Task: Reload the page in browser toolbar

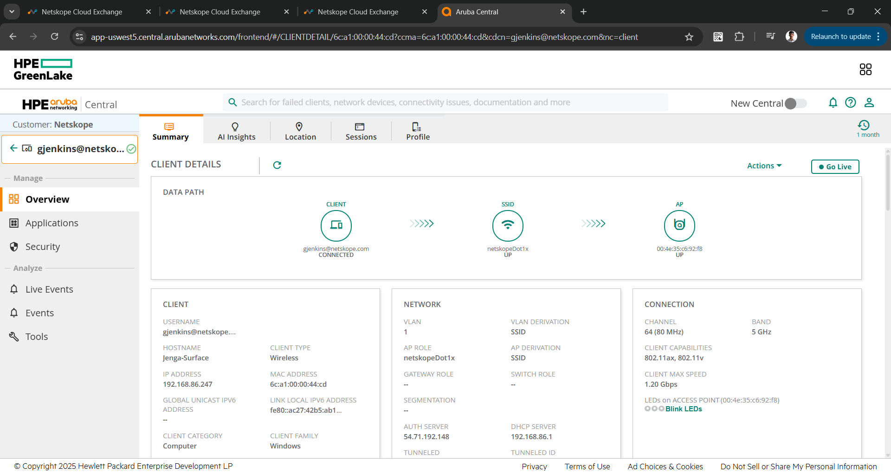Action: [55, 37]
